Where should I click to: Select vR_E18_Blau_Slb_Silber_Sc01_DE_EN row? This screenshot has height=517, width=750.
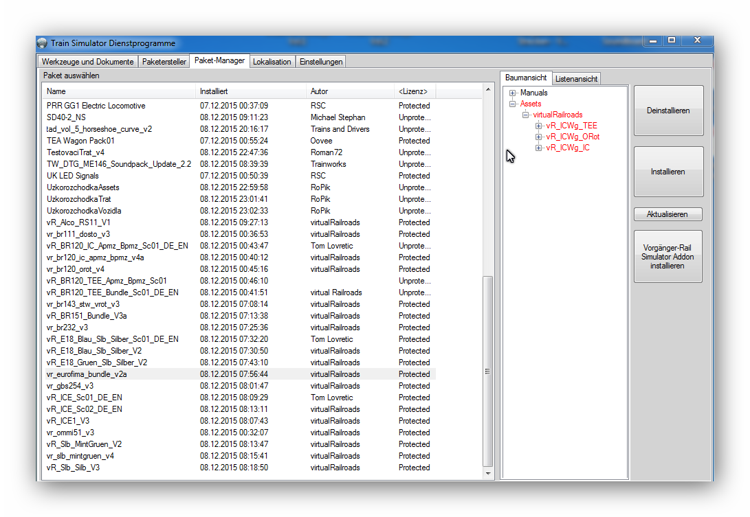pos(239,339)
